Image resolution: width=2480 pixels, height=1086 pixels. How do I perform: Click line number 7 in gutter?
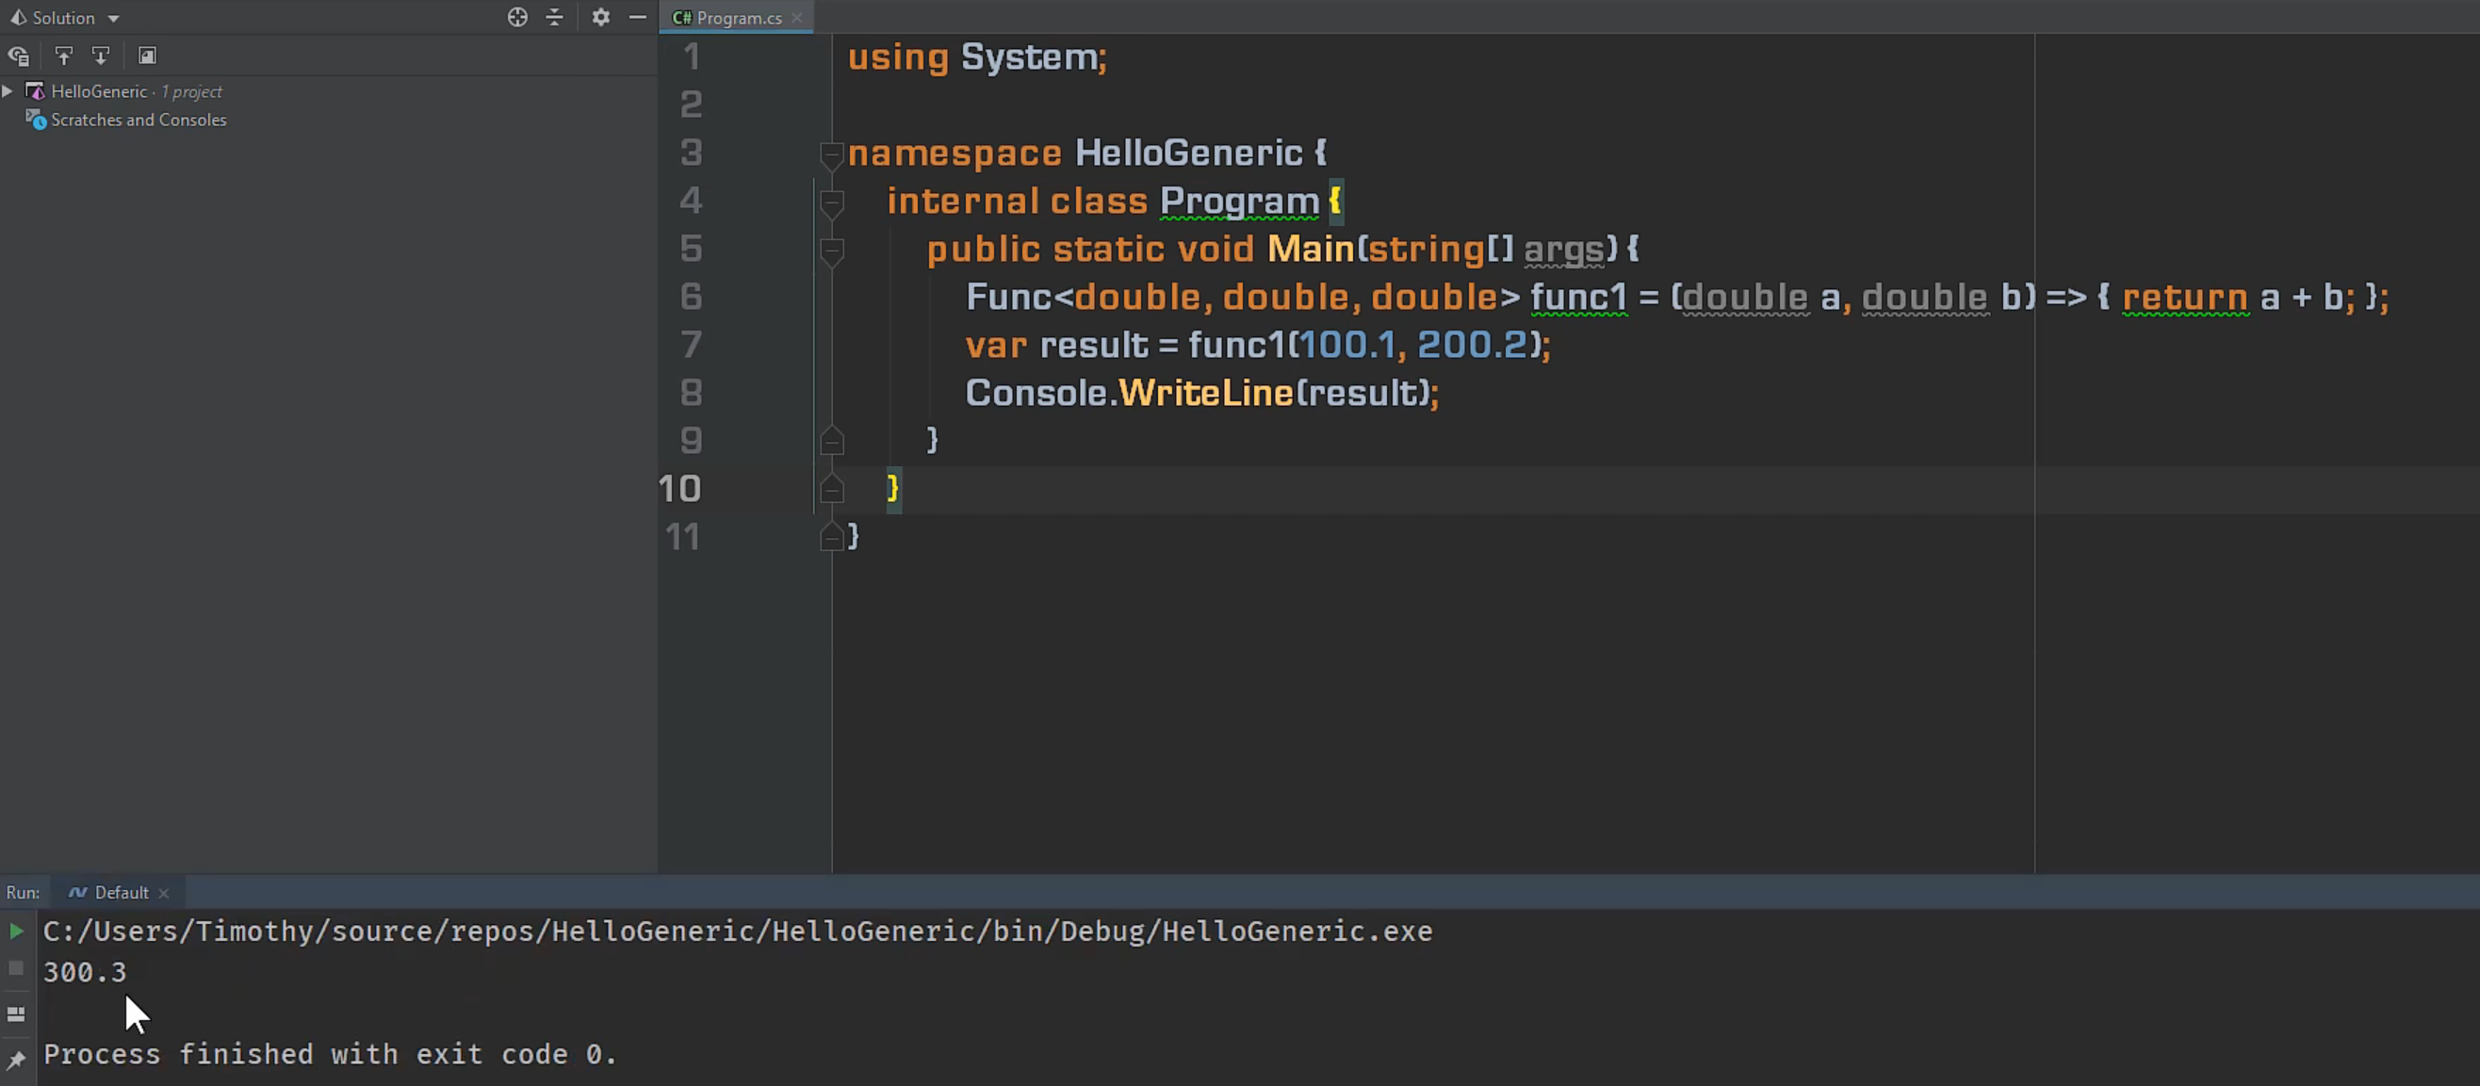click(692, 345)
